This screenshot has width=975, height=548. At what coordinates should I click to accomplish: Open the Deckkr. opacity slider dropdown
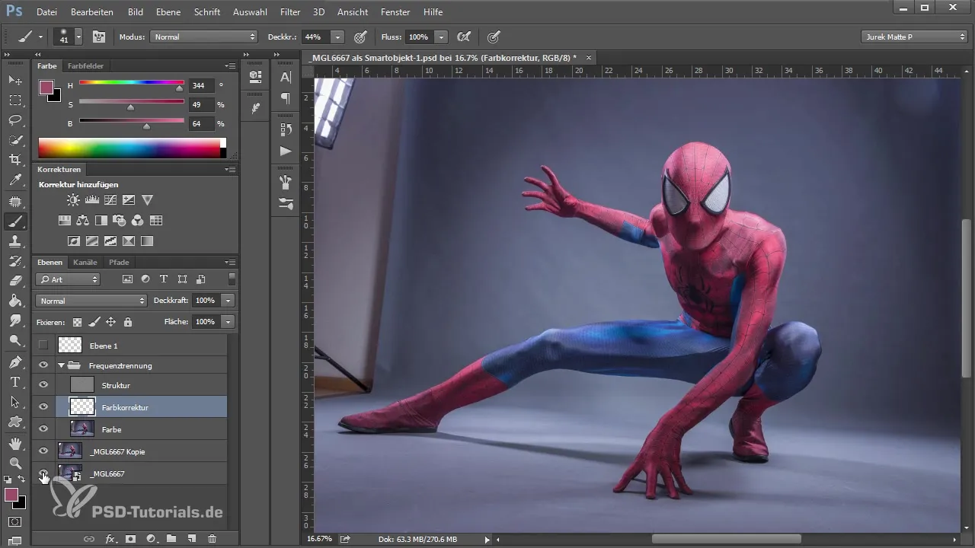pyautogui.click(x=337, y=37)
